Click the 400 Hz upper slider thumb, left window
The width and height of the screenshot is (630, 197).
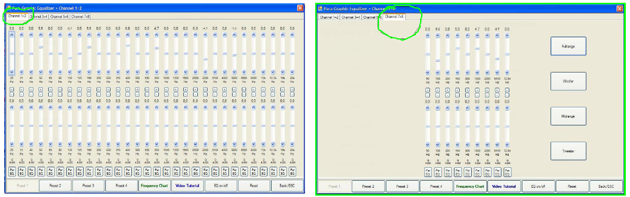pyautogui.click(x=128, y=45)
